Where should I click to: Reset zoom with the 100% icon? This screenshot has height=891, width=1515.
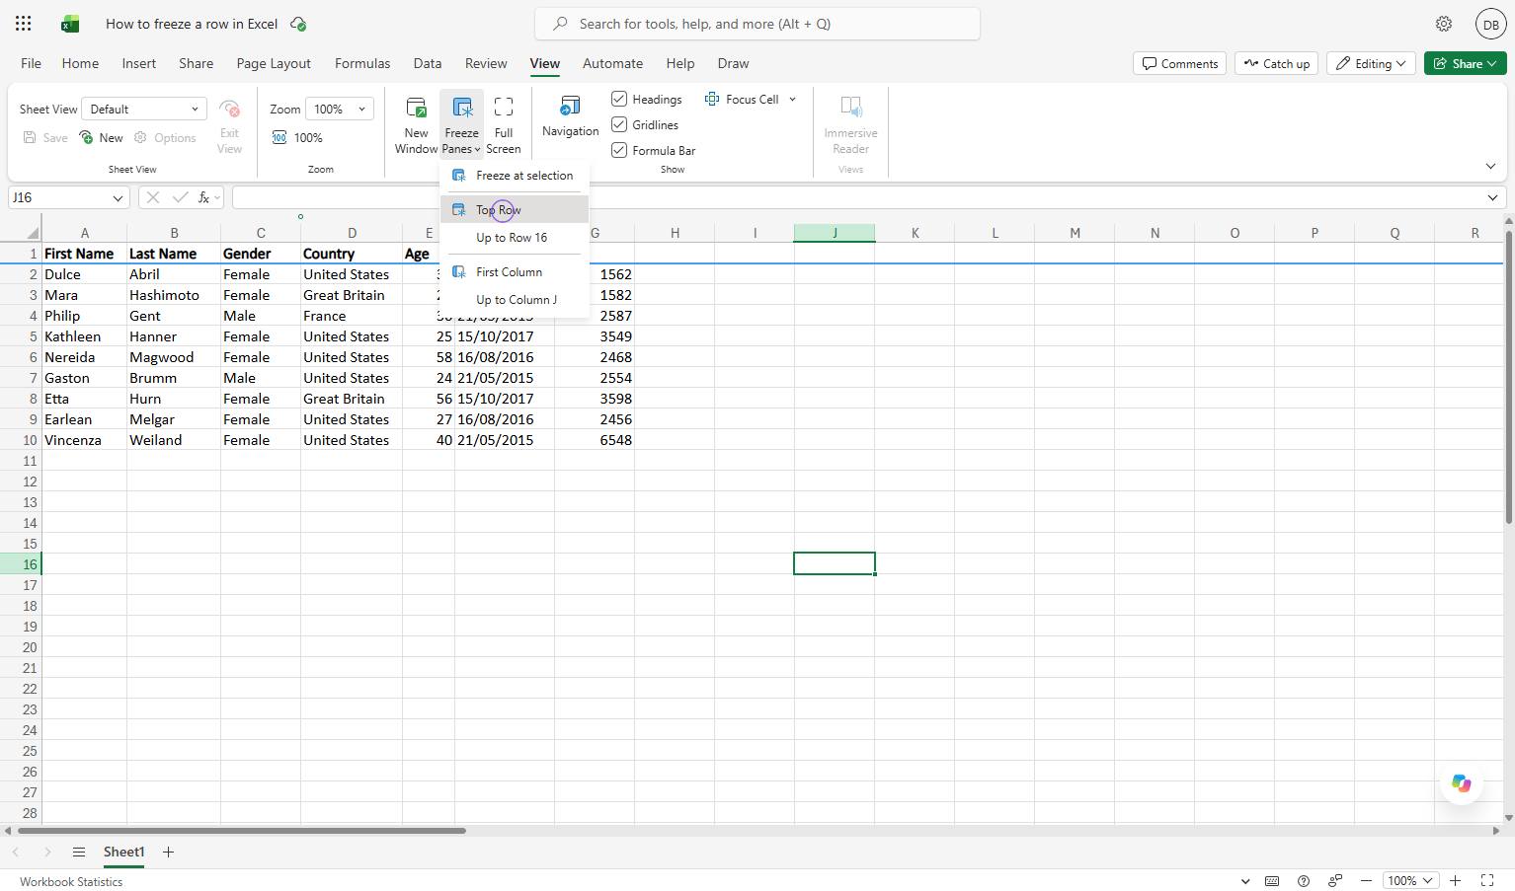click(x=280, y=138)
